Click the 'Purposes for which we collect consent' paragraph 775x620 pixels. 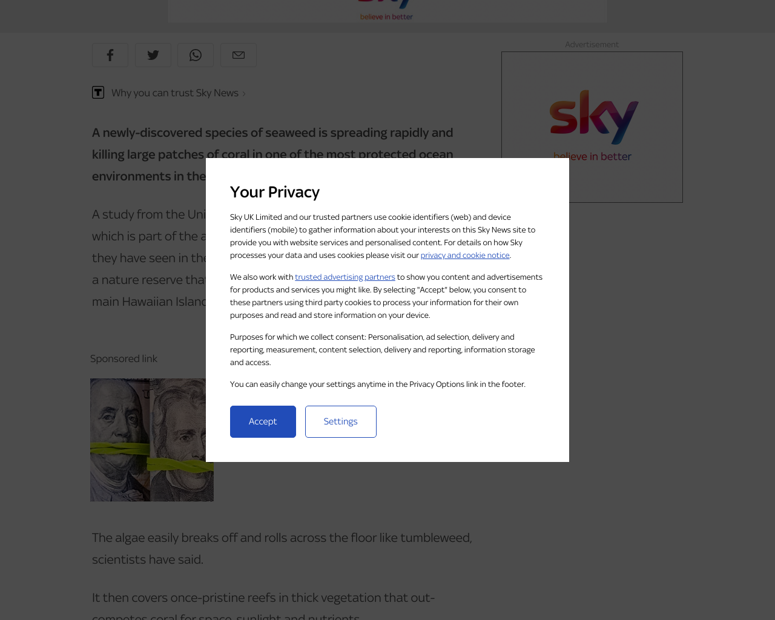[x=382, y=349]
